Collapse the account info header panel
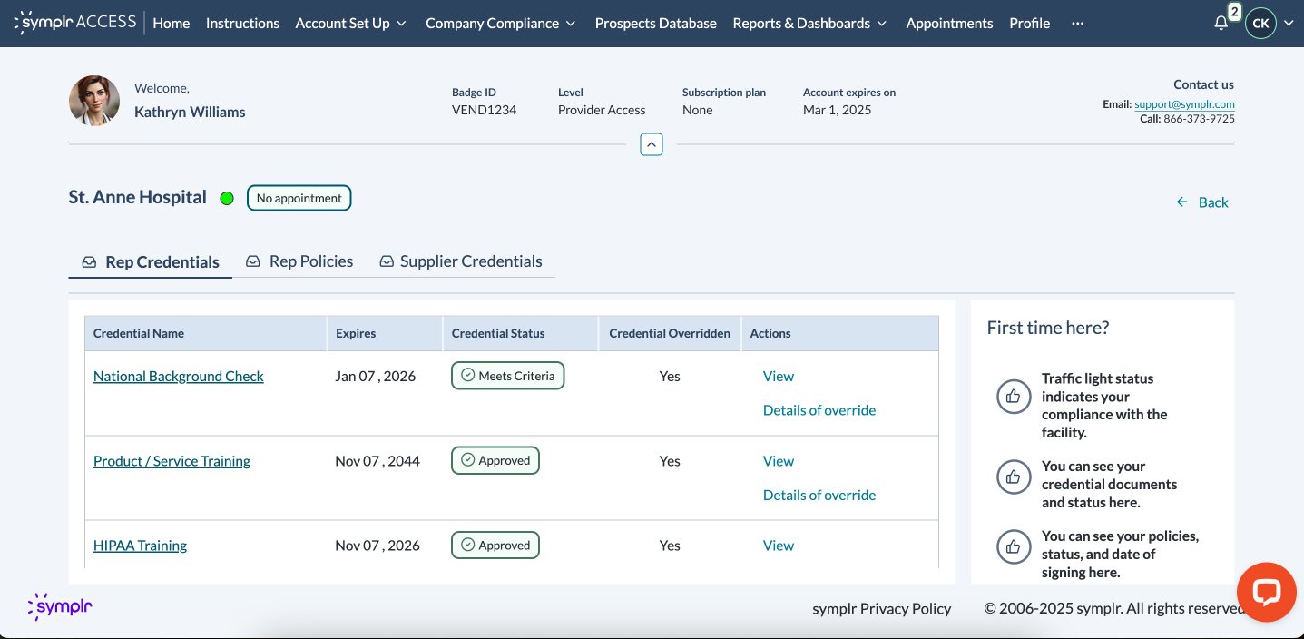This screenshot has height=639, width=1304. [x=651, y=144]
